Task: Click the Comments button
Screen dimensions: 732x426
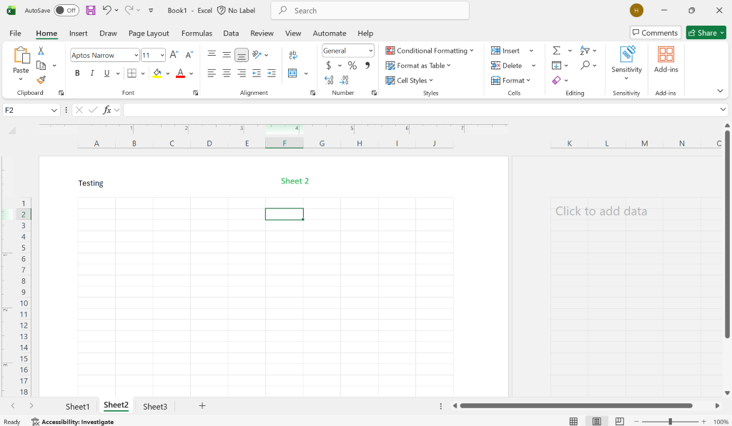Action: pos(656,33)
